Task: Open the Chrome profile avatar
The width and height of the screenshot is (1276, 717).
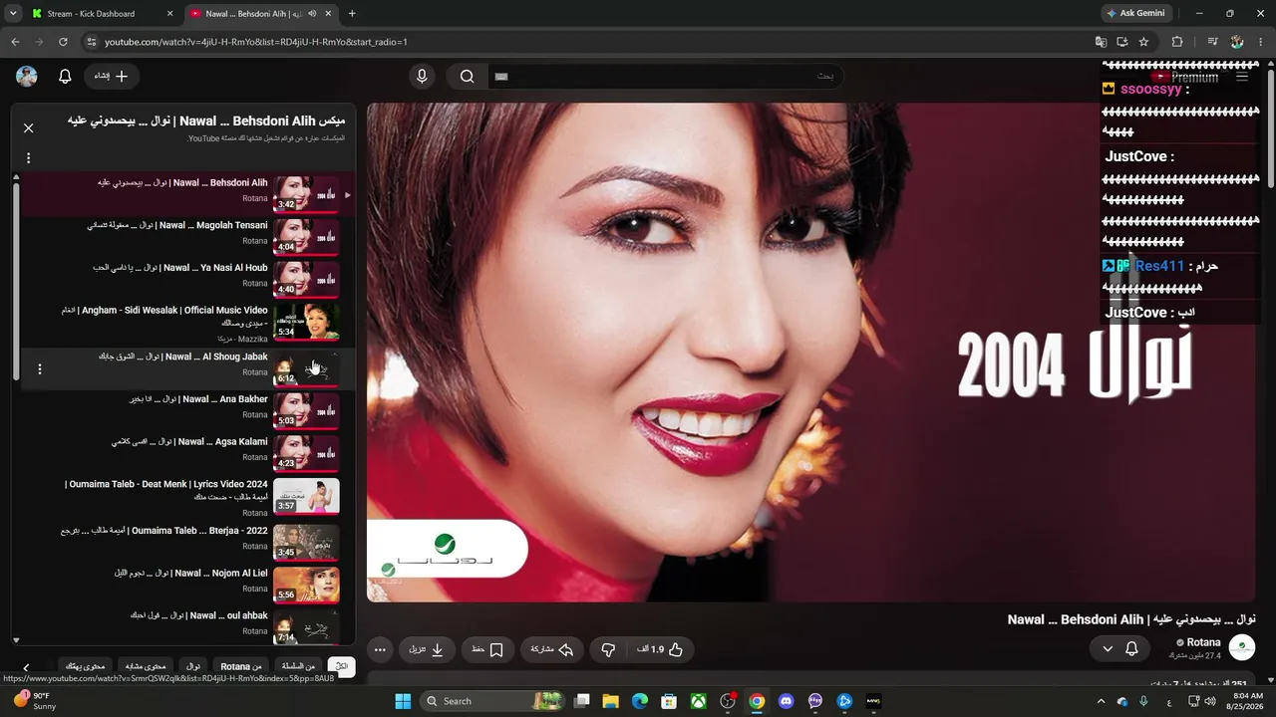Action: (x=1237, y=42)
